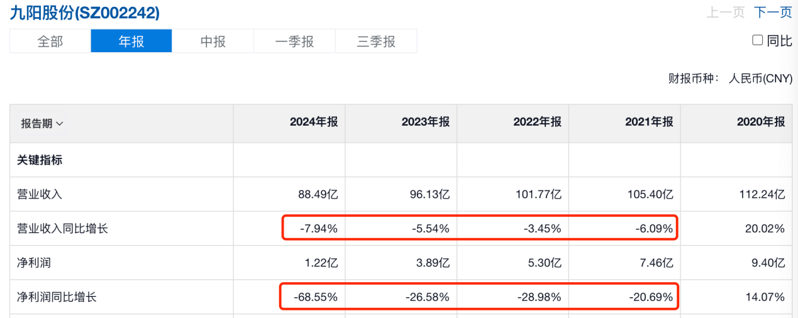Click the 2024 net profit growth -68.55% cell
Viewport: 798px width, 318px height.
pyautogui.click(x=316, y=297)
